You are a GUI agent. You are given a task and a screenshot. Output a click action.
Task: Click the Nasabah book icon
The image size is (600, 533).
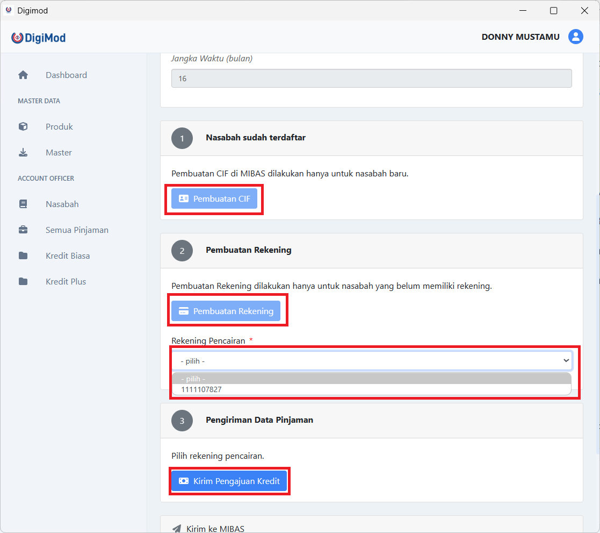pyautogui.click(x=23, y=204)
